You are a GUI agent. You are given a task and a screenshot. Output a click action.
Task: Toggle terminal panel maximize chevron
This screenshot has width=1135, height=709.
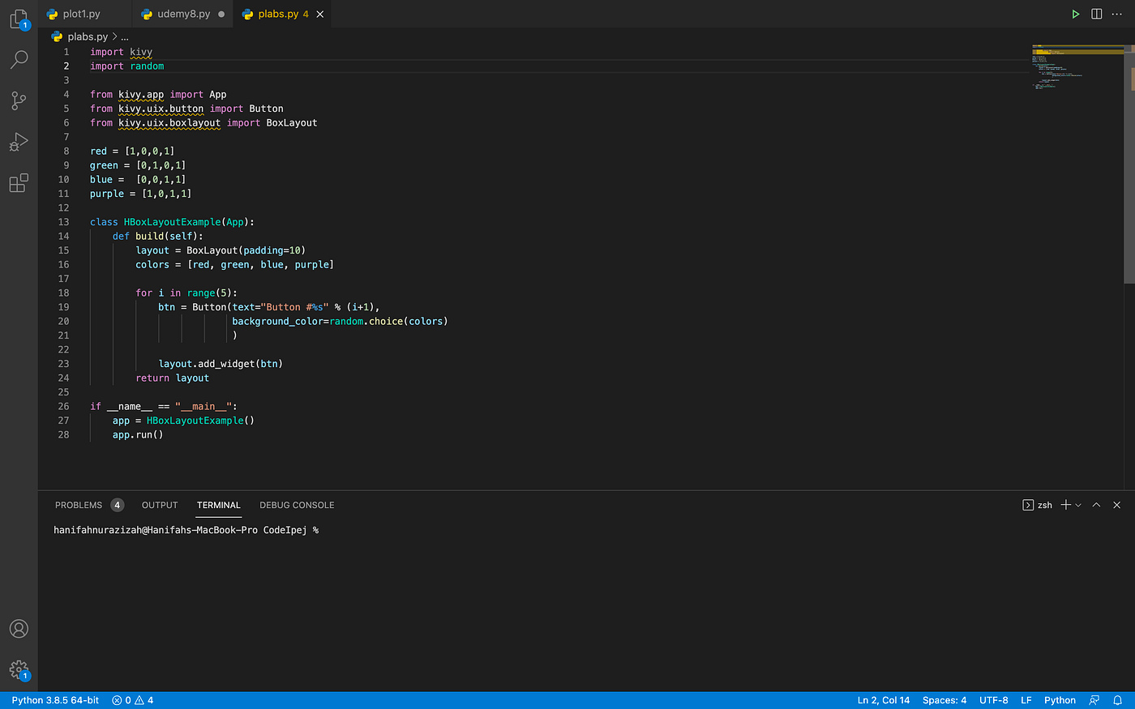click(x=1096, y=504)
